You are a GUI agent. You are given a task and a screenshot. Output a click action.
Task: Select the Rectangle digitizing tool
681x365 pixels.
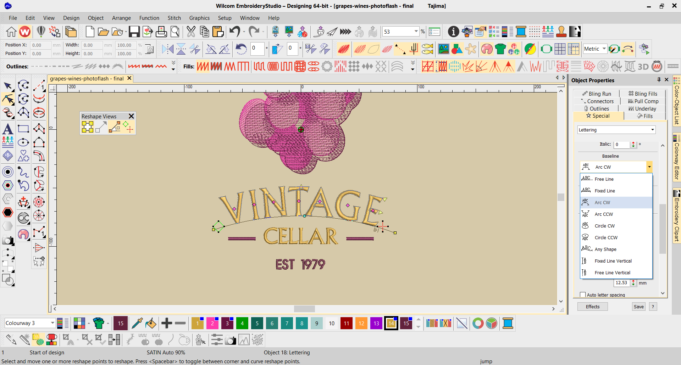tap(23, 129)
